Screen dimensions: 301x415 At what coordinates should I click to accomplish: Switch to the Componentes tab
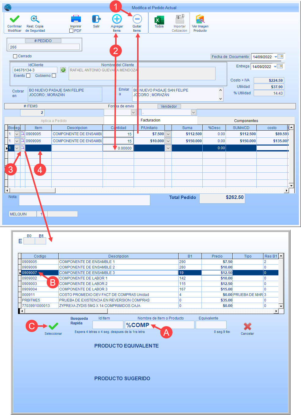click(246, 121)
